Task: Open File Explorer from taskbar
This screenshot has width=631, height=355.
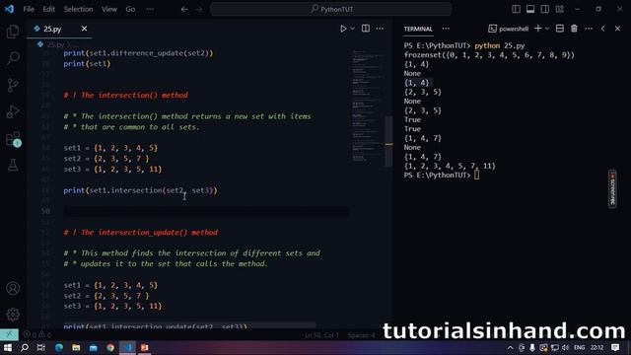Action: 76,347
